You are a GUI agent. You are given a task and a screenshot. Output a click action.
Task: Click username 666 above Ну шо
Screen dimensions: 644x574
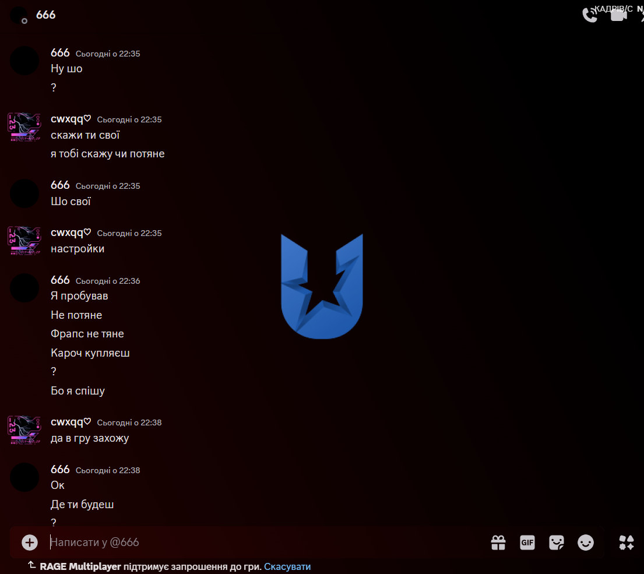point(60,53)
